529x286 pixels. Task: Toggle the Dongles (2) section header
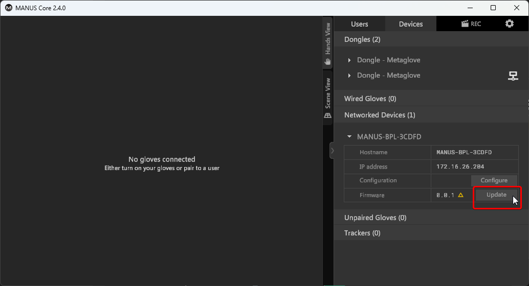[362, 39]
